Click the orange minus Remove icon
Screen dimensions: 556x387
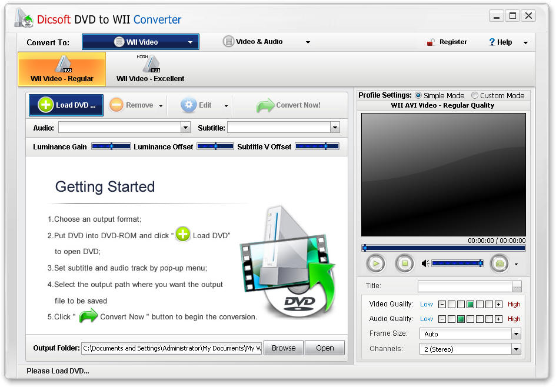pyautogui.click(x=116, y=105)
